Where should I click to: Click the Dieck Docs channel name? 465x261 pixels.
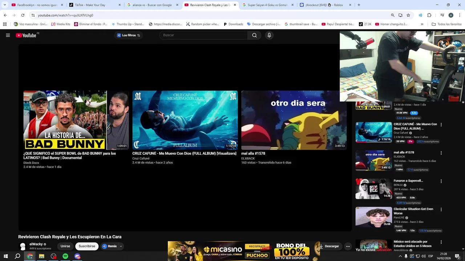click(x=31, y=163)
